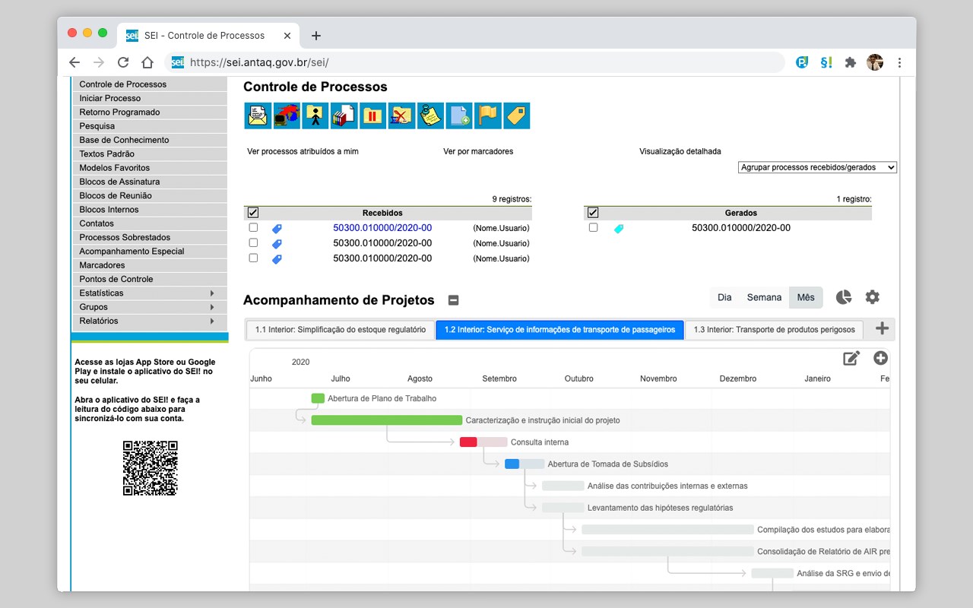Click the envelope document icon in toolbar
This screenshot has height=608, width=973.
click(258, 116)
